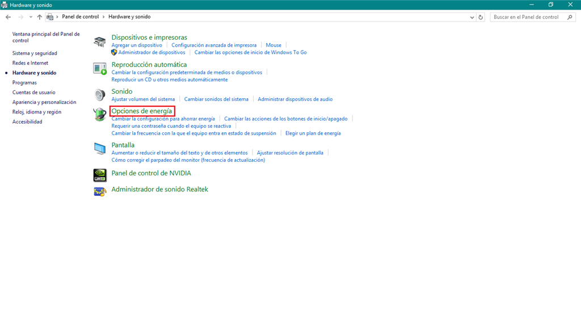581x314 pixels.
Task: Select Redes e Internet in sidebar
Action: (30, 63)
